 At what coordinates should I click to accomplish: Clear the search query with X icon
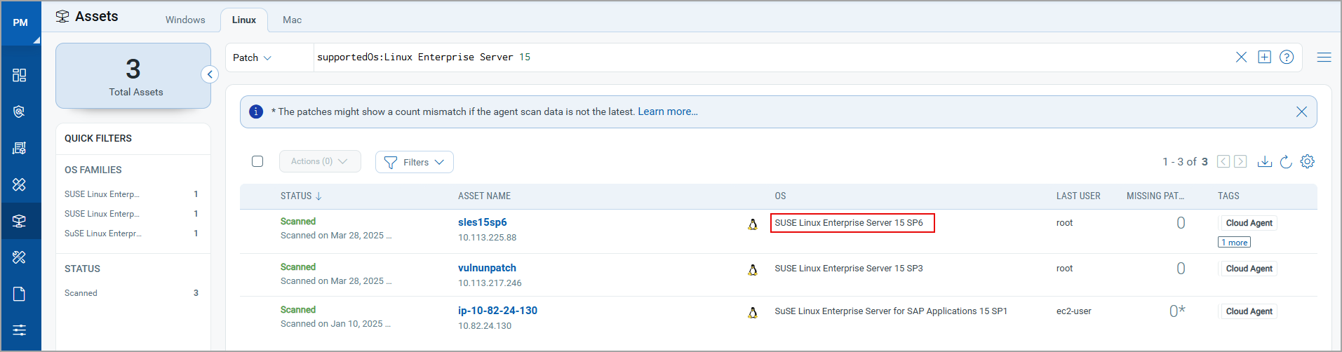point(1241,57)
